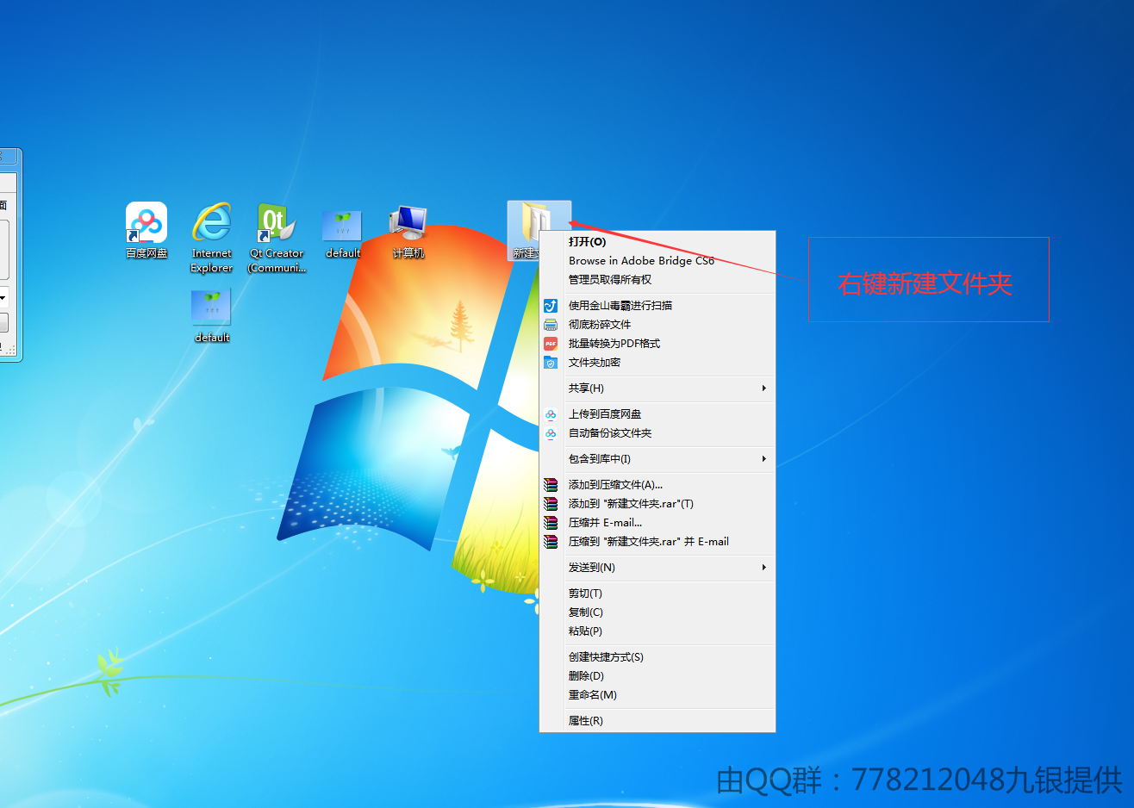Select the default icon below Internet Explorer

[212, 315]
